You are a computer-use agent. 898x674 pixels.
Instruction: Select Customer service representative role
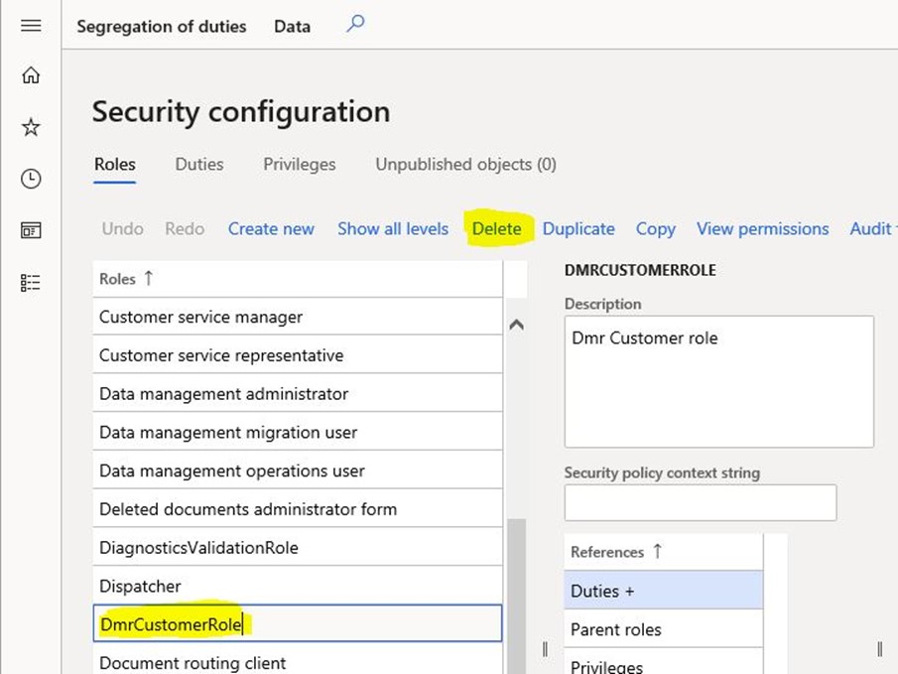pyautogui.click(x=298, y=355)
